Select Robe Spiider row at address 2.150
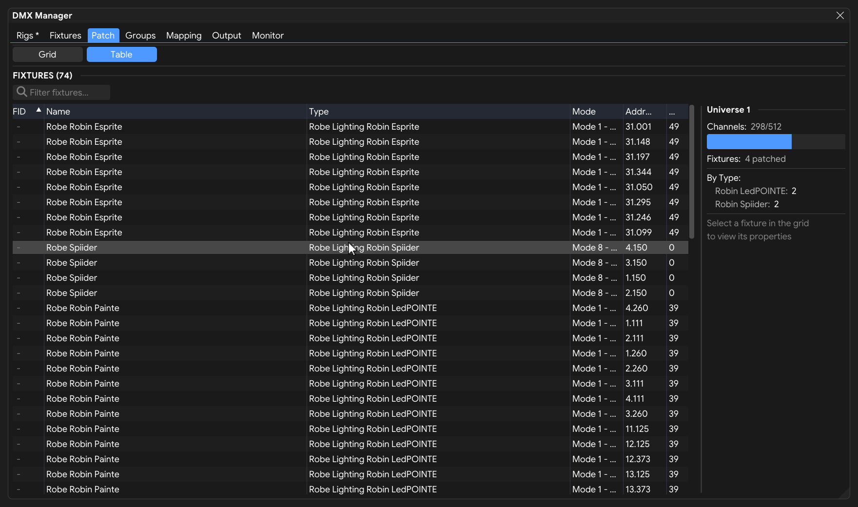The image size is (858, 507). [x=350, y=293]
